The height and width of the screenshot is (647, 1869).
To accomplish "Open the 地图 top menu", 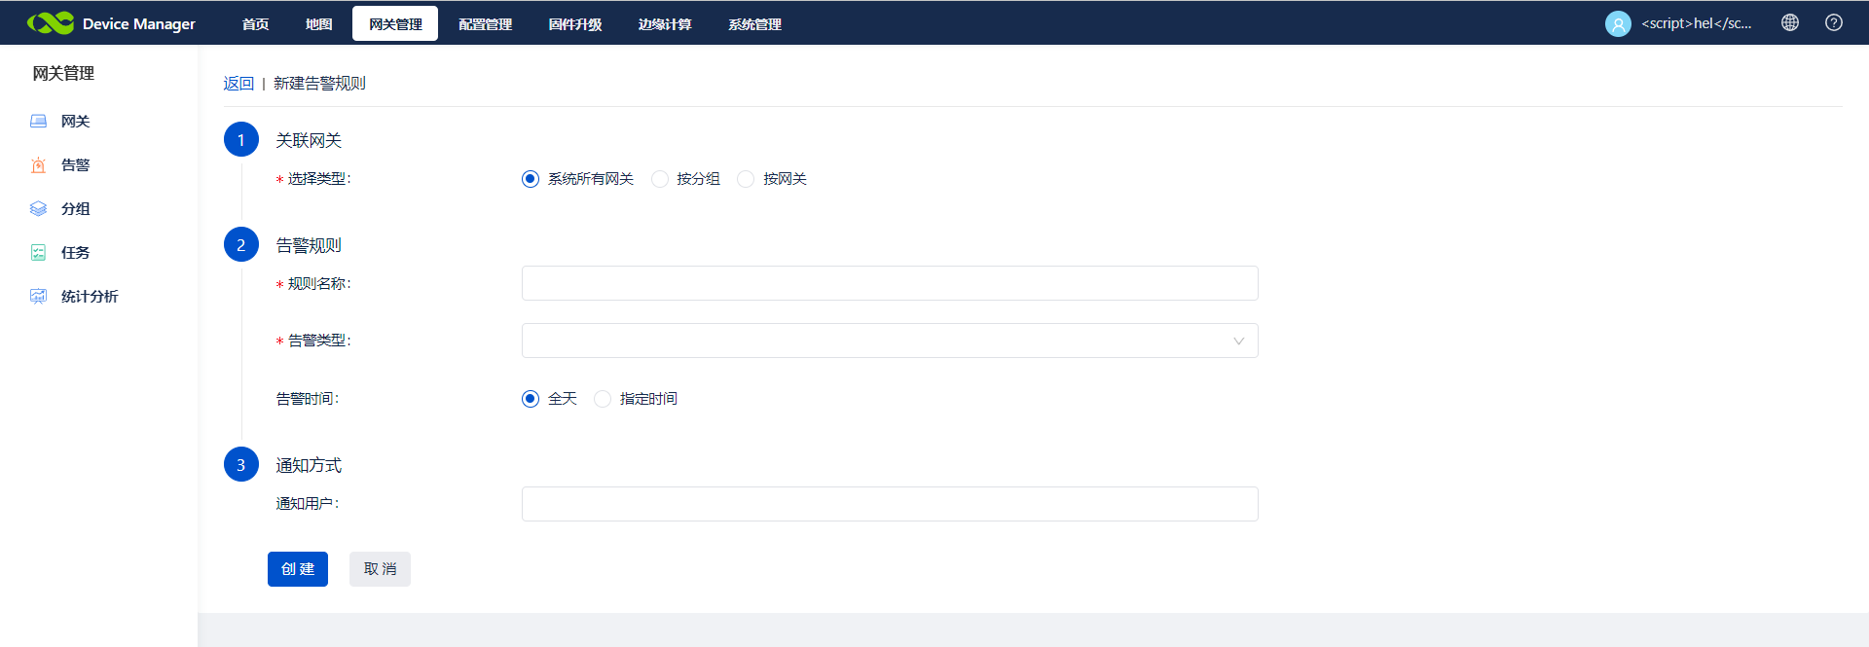I will pyautogui.click(x=318, y=24).
